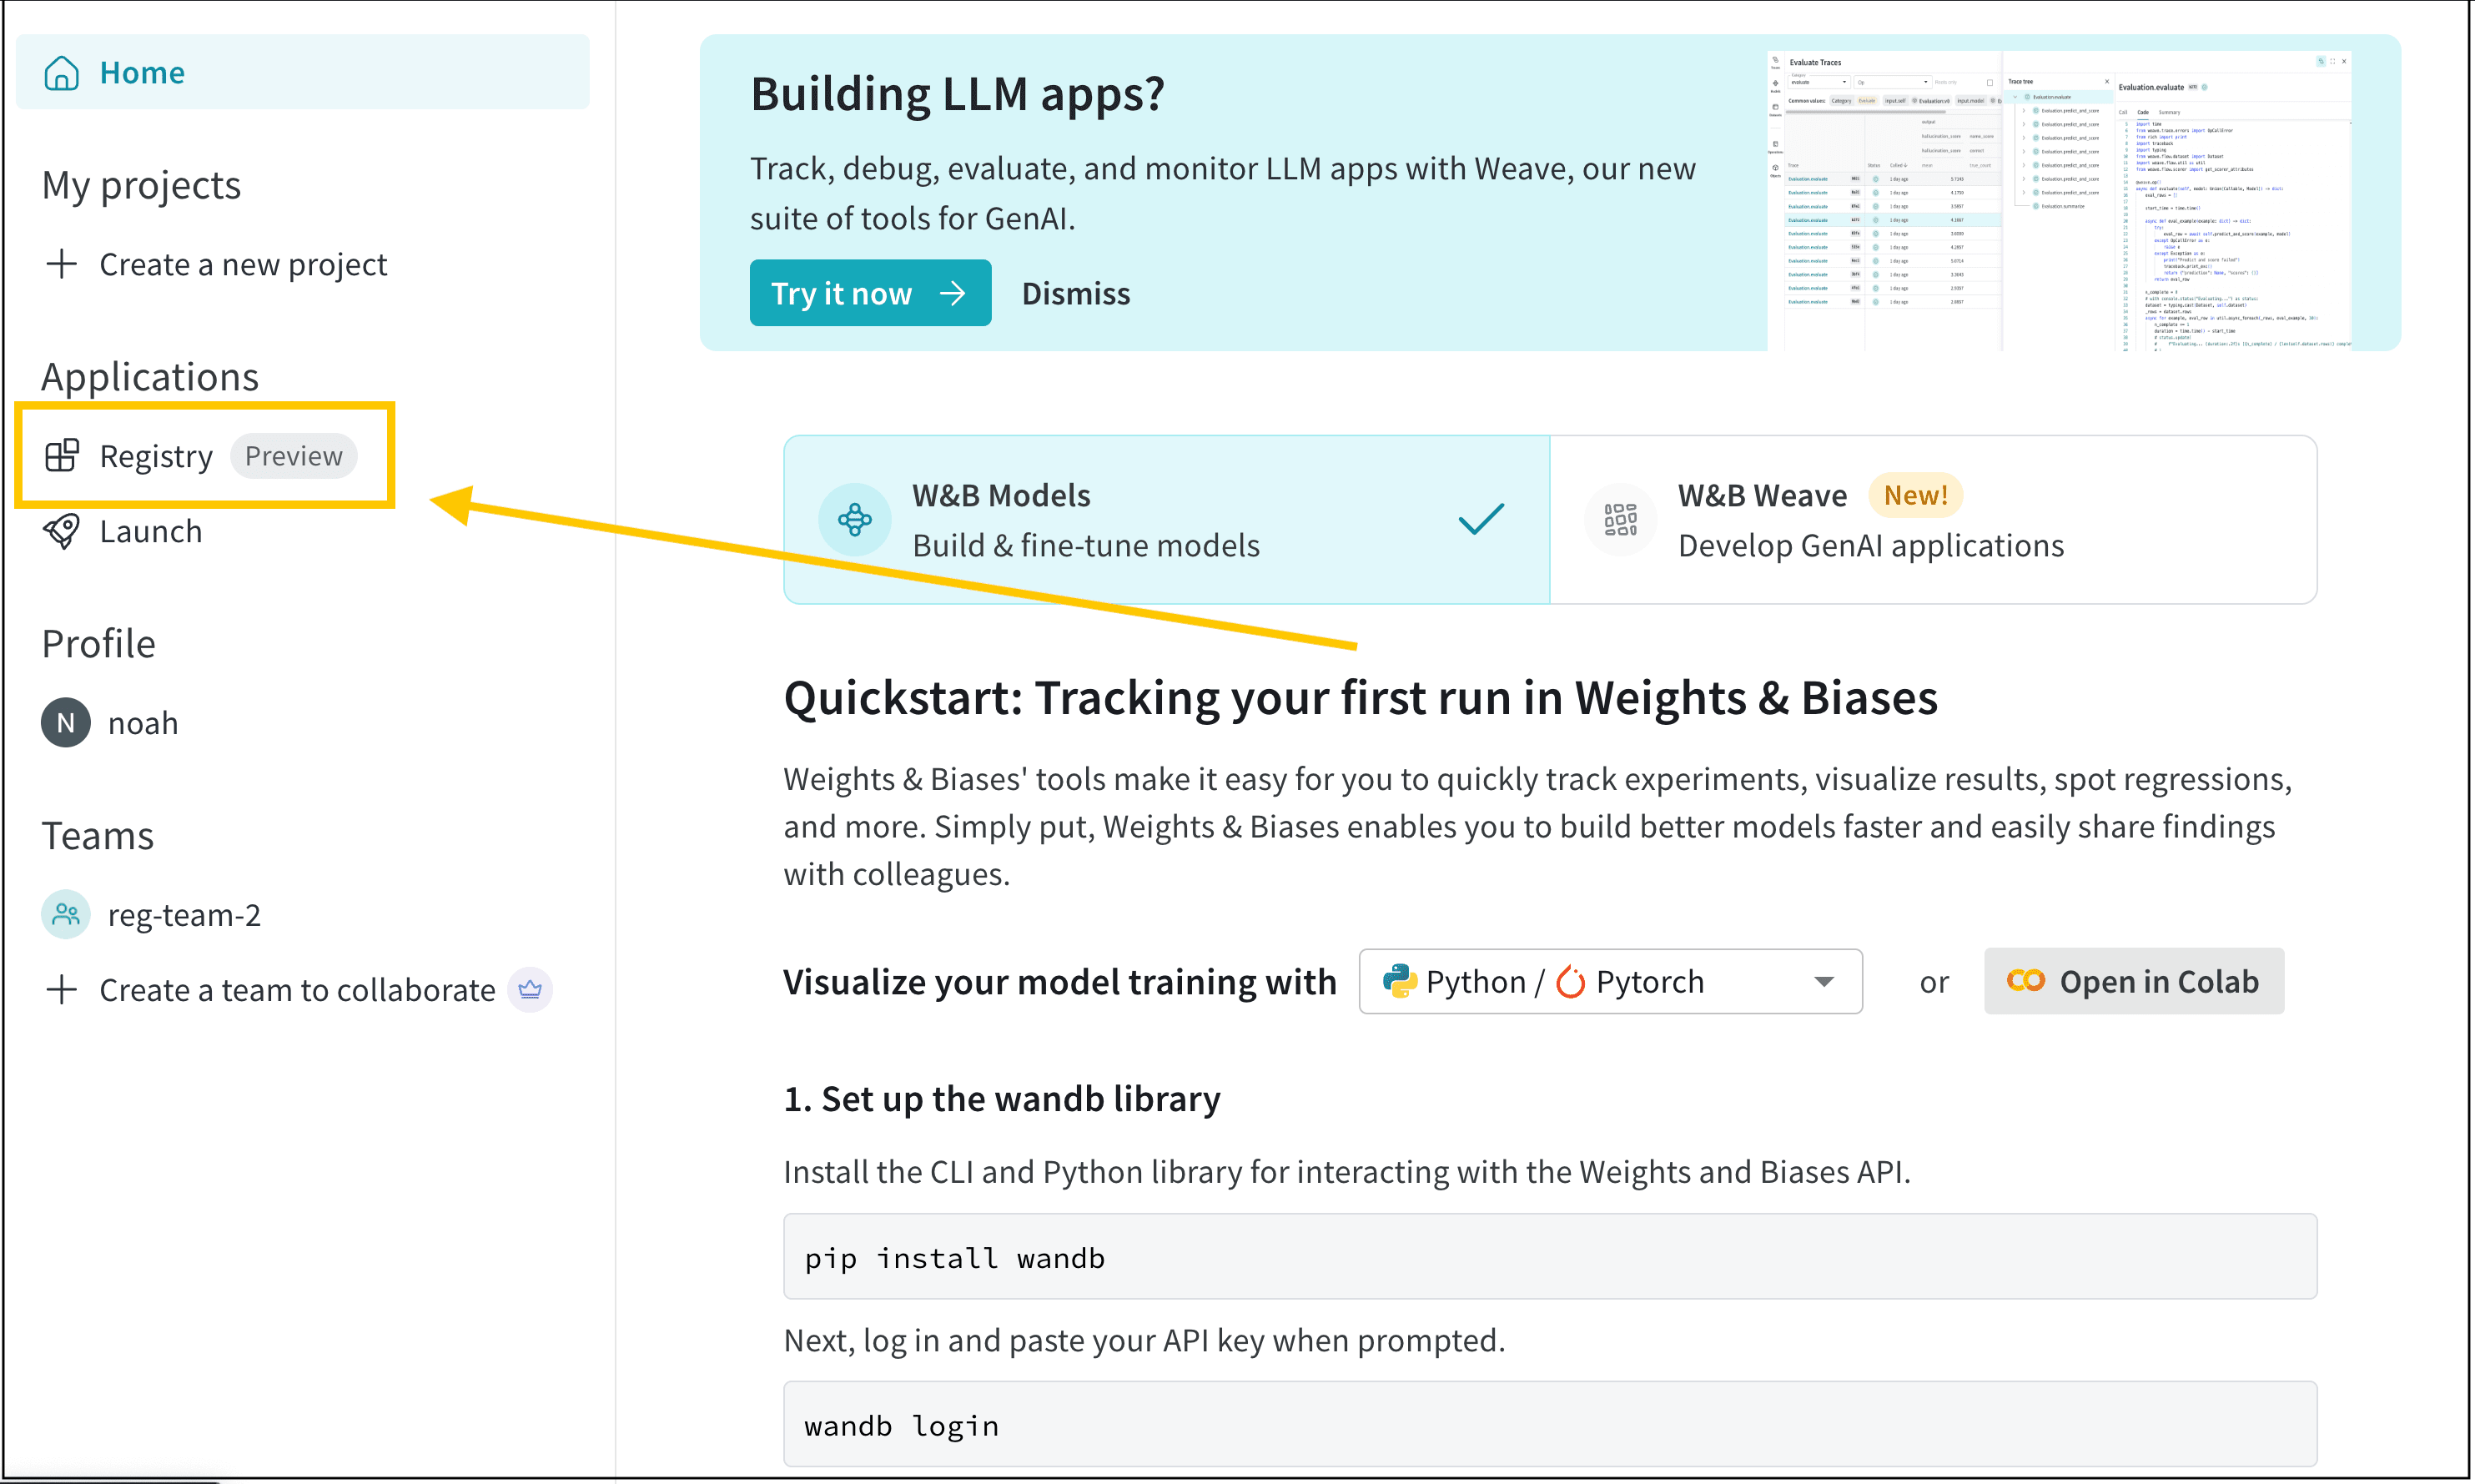Click the 'Teams' section label

pos(98,835)
